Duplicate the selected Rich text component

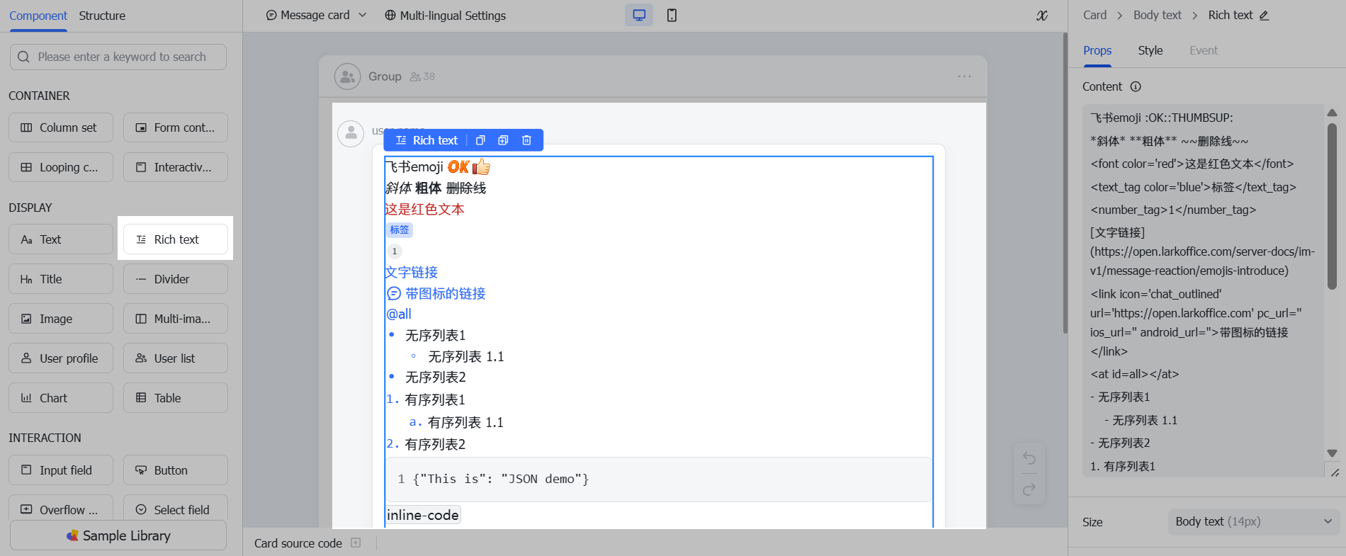(503, 140)
